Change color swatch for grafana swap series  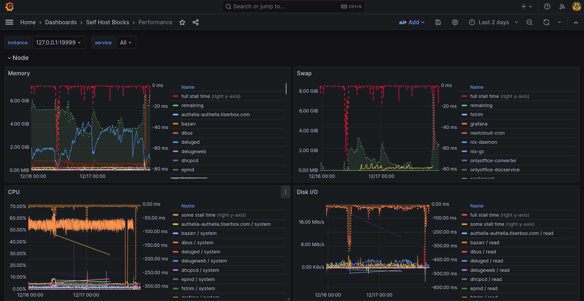tap(464, 124)
